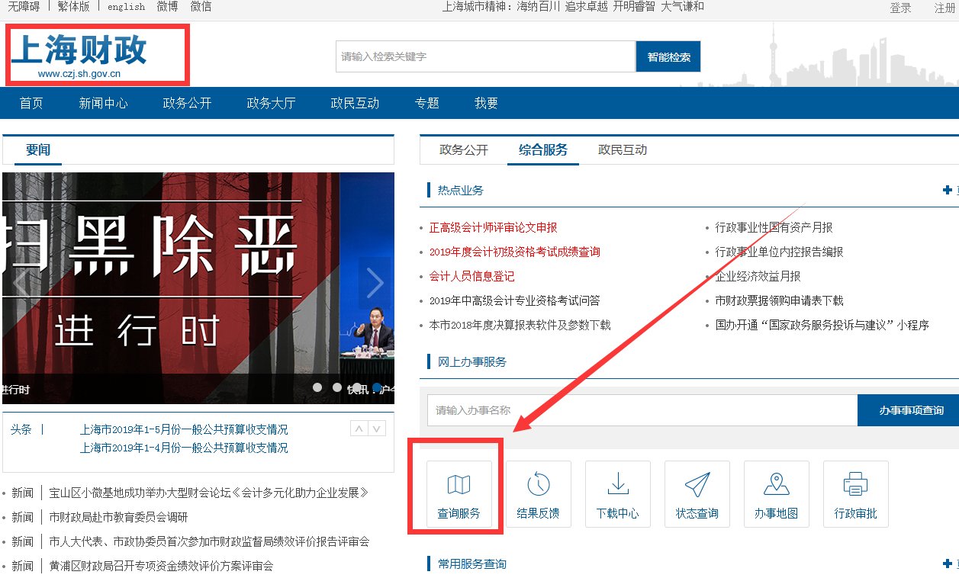Open the 微博 social media link
Viewport: 959px width, 578px height.
point(166,7)
